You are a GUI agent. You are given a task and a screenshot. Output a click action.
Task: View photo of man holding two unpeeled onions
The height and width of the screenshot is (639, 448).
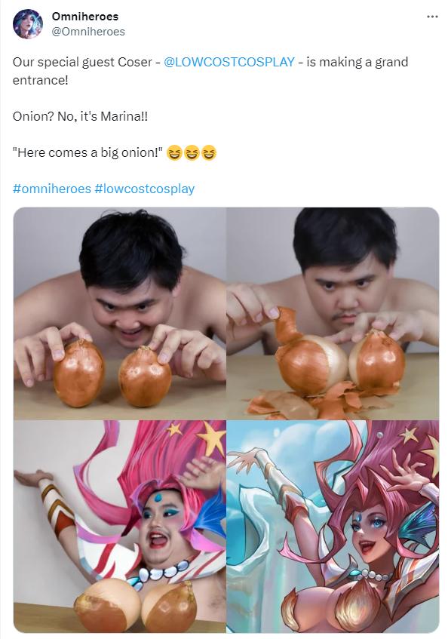(x=120, y=313)
